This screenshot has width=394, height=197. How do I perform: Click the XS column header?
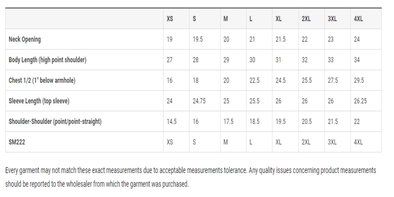[x=170, y=19]
